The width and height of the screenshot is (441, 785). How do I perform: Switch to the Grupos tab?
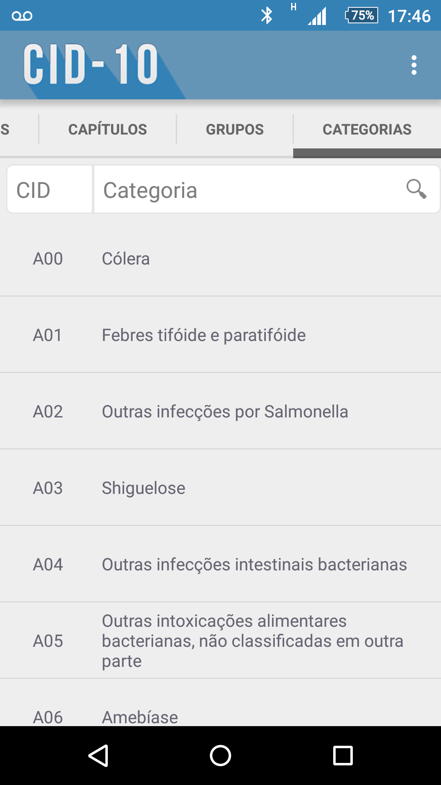234,130
